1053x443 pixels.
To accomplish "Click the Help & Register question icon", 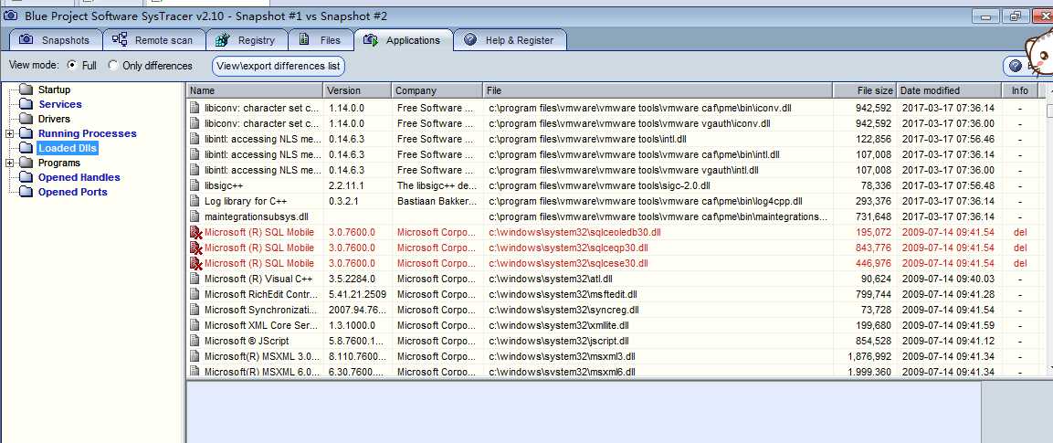I will (x=470, y=39).
